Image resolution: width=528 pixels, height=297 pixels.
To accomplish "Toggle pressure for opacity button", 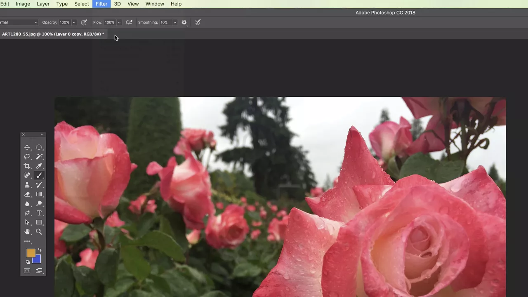I will pos(84,22).
